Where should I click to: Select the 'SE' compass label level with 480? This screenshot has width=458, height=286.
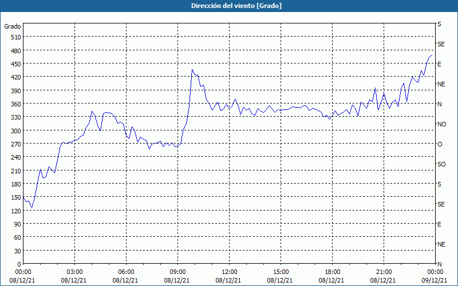(x=441, y=44)
